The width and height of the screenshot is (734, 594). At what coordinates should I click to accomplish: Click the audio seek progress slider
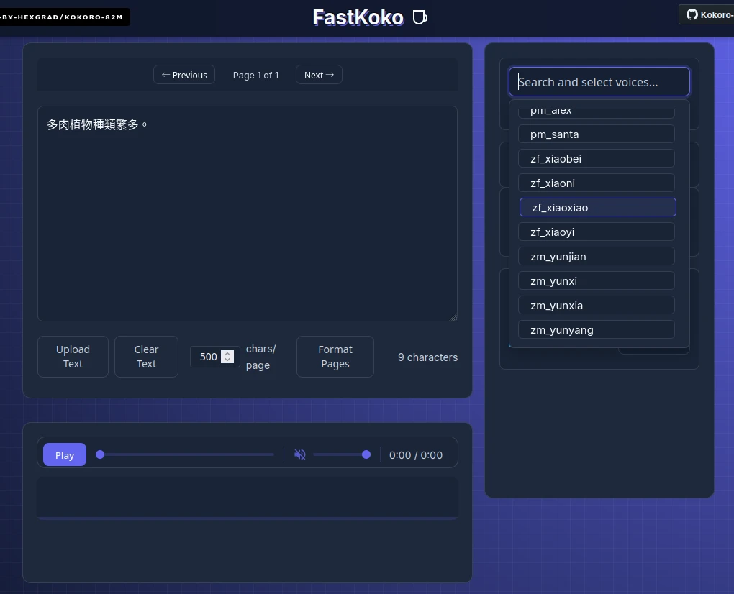point(187,454)
